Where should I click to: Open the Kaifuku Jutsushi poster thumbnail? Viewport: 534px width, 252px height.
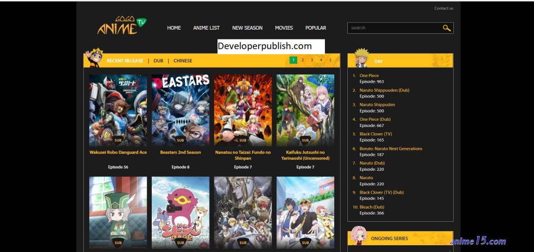coord(306,110)
